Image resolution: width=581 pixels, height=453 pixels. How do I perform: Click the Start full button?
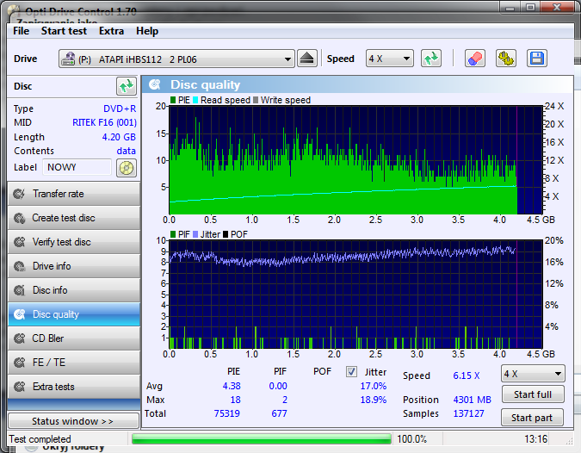[x=533, y=394]
